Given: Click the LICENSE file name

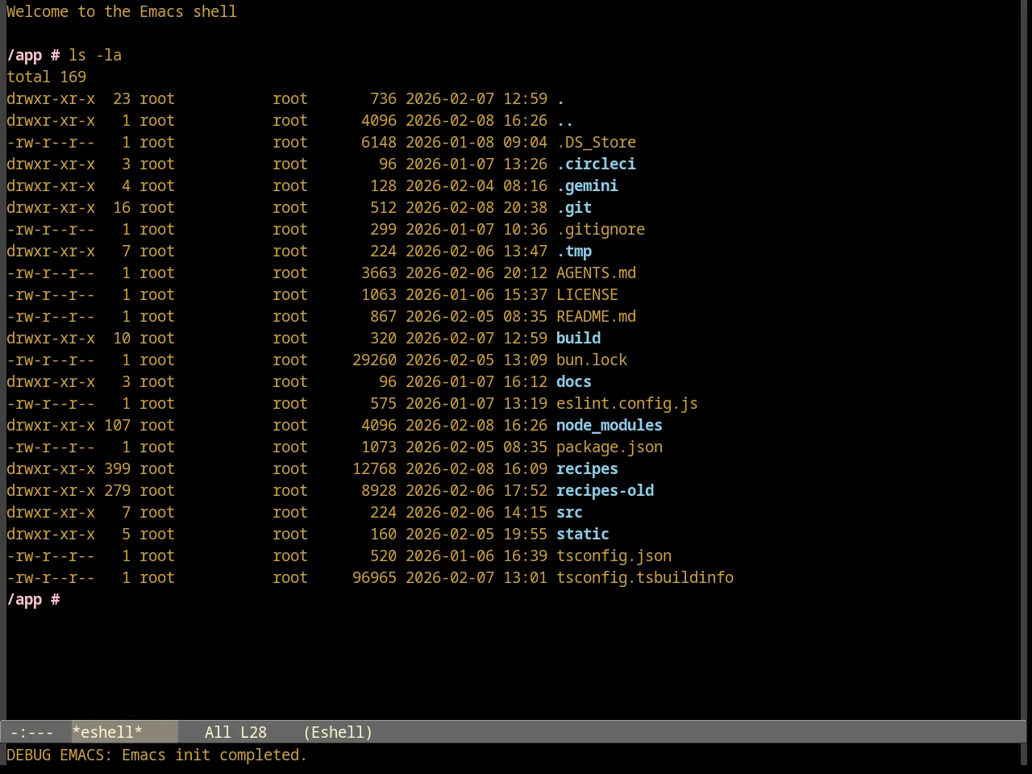Looking at the screenshot, I should click(587, 294).
